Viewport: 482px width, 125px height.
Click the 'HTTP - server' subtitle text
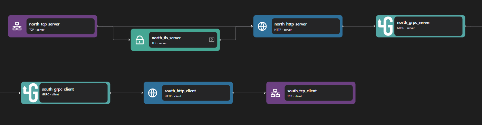point(283,30)
